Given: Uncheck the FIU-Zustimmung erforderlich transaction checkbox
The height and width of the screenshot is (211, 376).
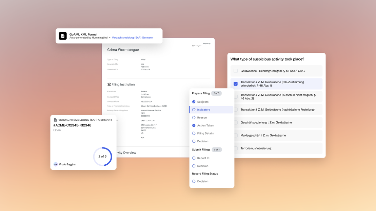Looking at the screenshot, I should [236, 84].
